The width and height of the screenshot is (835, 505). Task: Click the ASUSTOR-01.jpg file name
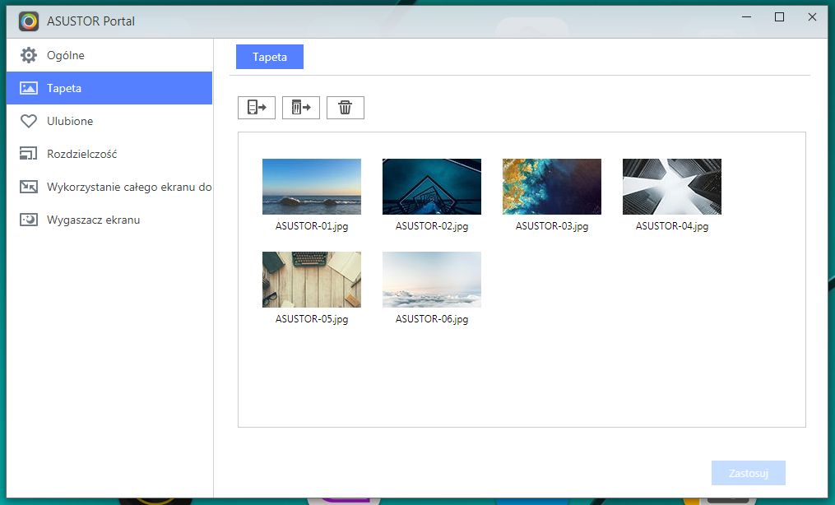[x=312, y=226]
